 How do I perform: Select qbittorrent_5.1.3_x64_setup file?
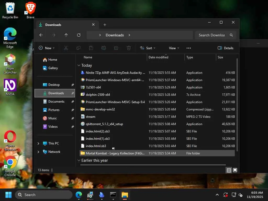click(x=157, y=124)
